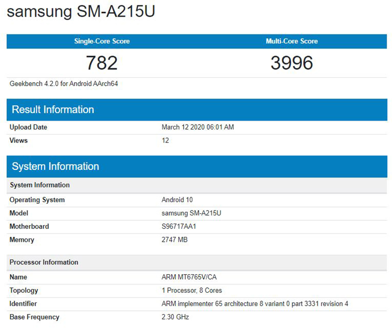Select the Upload Date row label
This screenshot has width=392, height=328.
click(28, 127)
